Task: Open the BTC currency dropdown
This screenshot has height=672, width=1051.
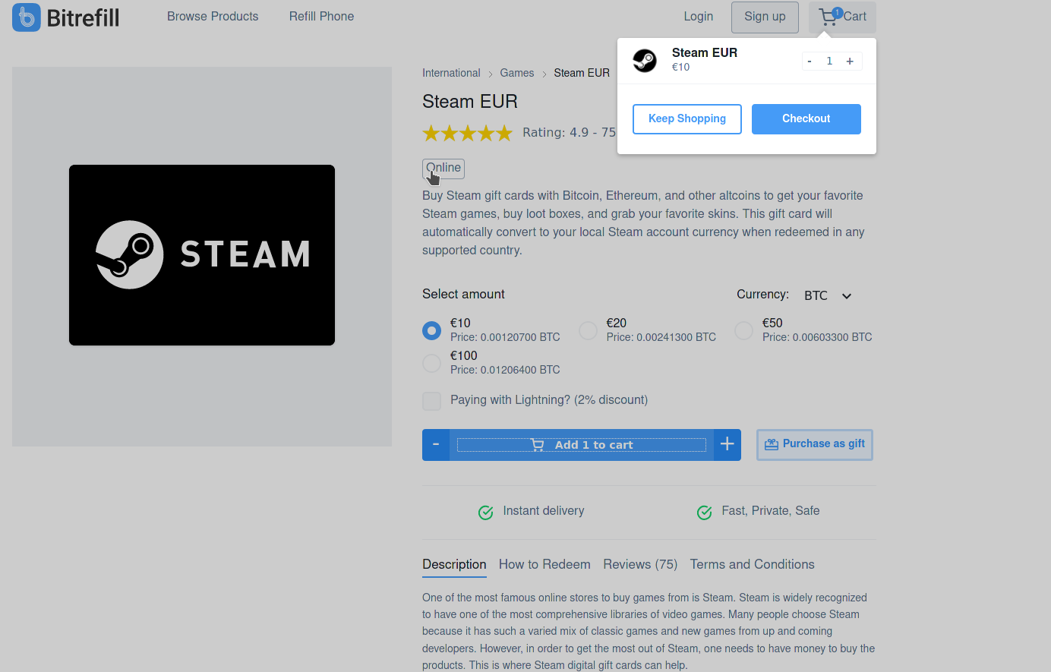Action: point(828,295)
